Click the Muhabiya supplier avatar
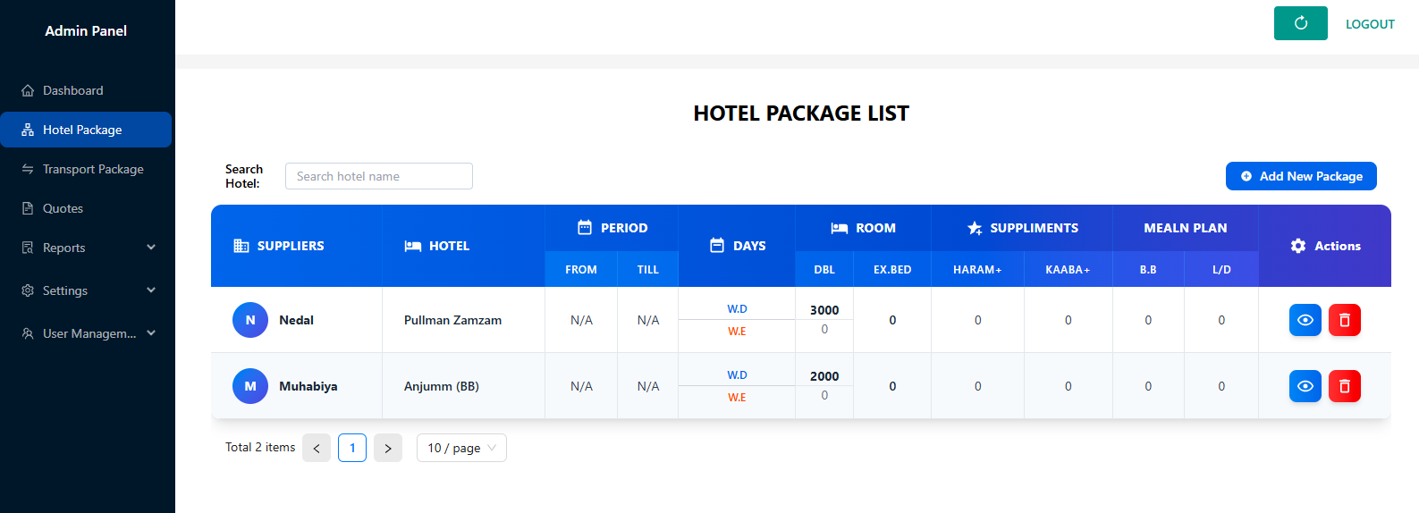The width and height of the screenshot is (1419, 513). pyautogui.click(x=250, y=386)
